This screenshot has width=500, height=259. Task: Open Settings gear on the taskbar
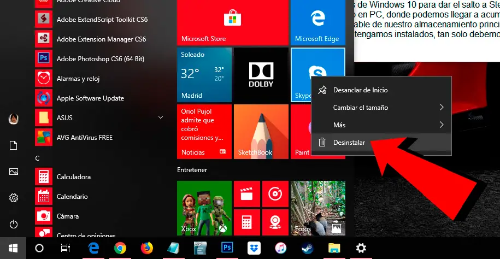(x=361, y=248)
